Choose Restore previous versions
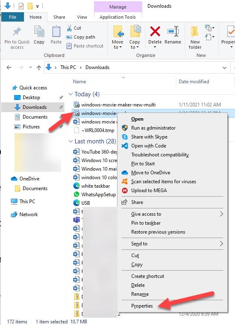The image size is (235, 325). click(x=158, y=232)
